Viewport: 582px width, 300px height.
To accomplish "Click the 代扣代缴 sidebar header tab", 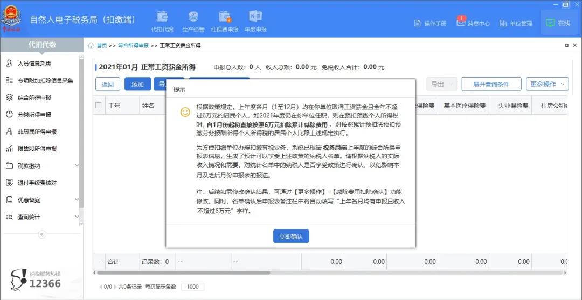I will [42, 45].
